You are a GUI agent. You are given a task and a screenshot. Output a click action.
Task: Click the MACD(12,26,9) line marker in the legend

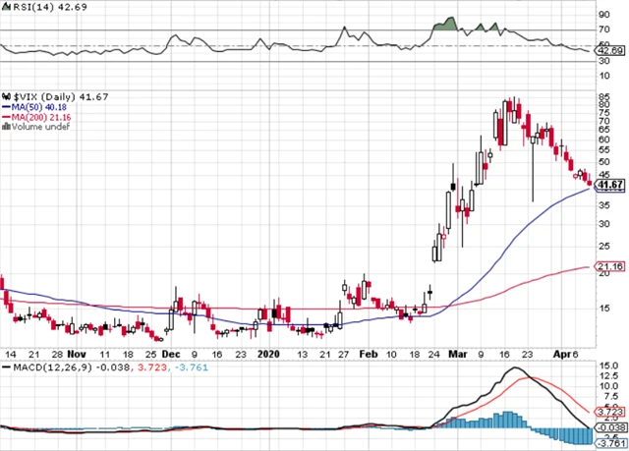coord(6,367)
